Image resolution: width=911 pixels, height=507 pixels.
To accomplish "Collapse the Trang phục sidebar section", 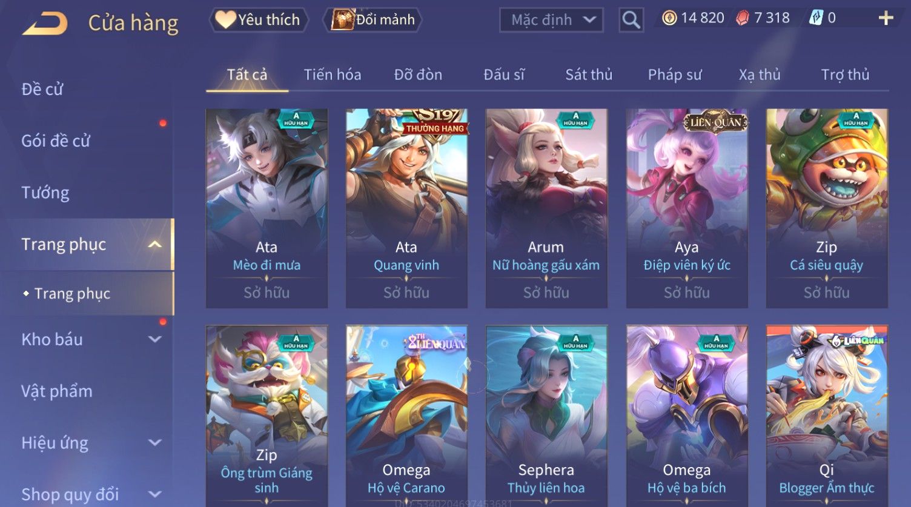I will [155, 244].
